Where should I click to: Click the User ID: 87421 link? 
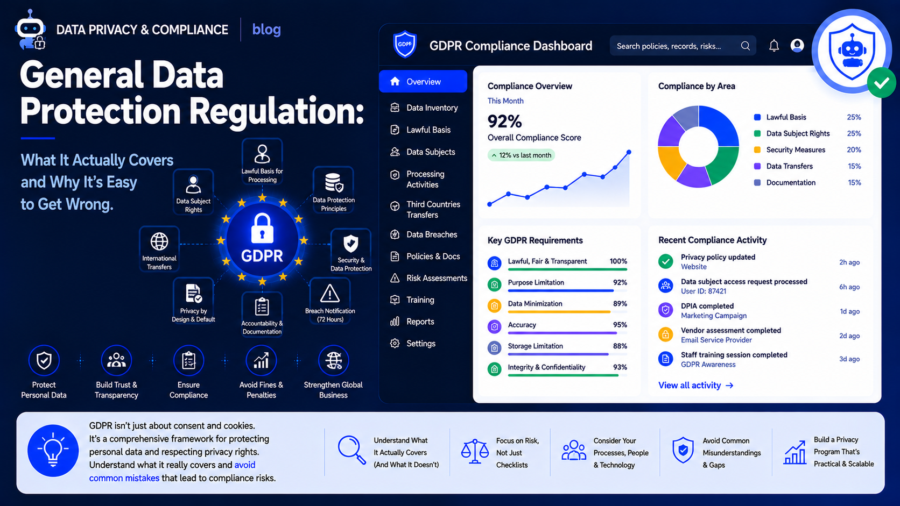point(703,291)
